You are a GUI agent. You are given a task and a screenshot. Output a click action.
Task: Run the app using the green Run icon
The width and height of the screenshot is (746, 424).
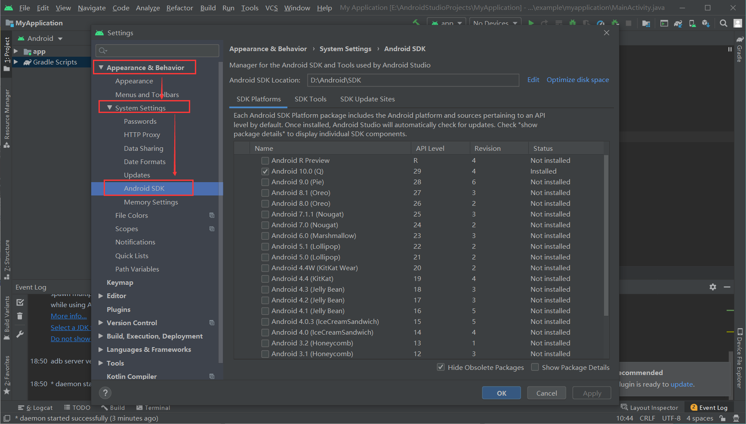(531, 23)
